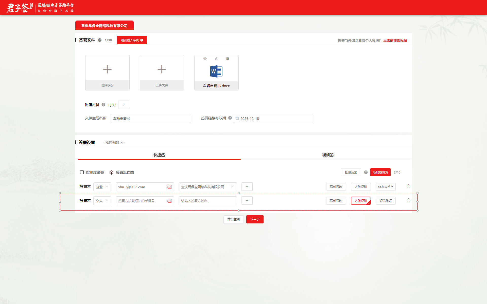Image resolution: width=487 pixels, height=304 pixels.
Task: Toggle 人脸识别 for the individual signer
Action: coord(361,201)
